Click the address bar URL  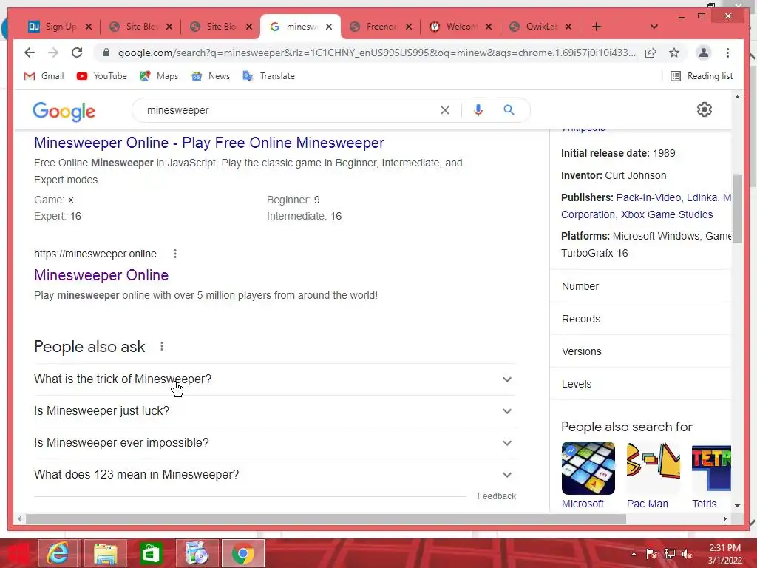(376, 53)
